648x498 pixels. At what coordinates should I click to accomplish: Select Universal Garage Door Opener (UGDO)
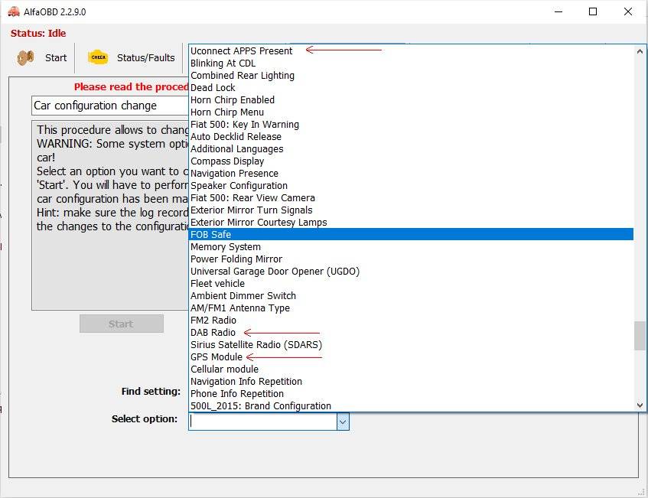(411, 271)
